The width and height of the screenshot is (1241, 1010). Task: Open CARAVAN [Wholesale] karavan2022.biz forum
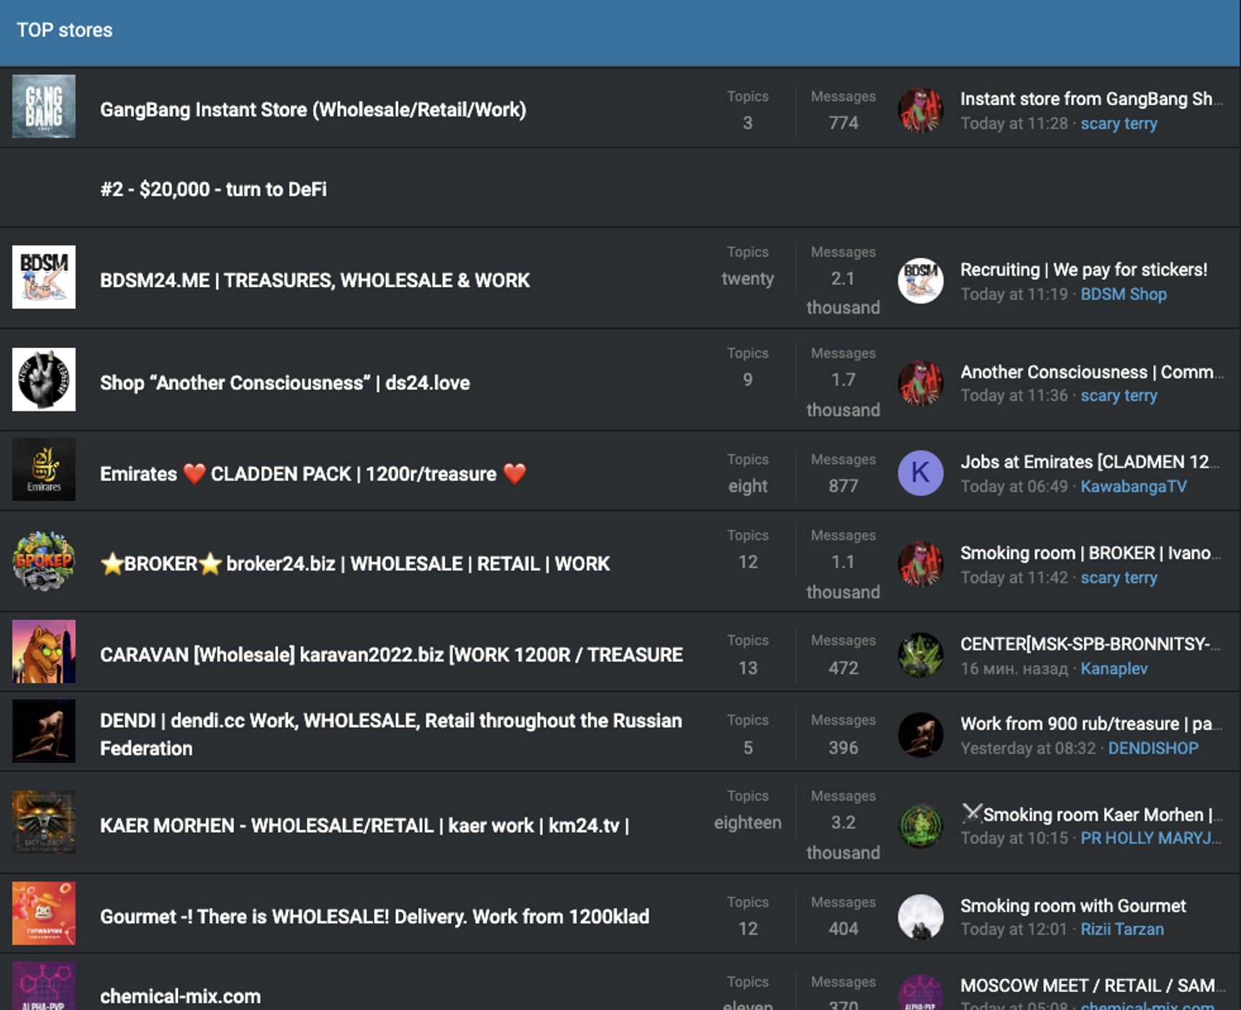coord(392,655)
